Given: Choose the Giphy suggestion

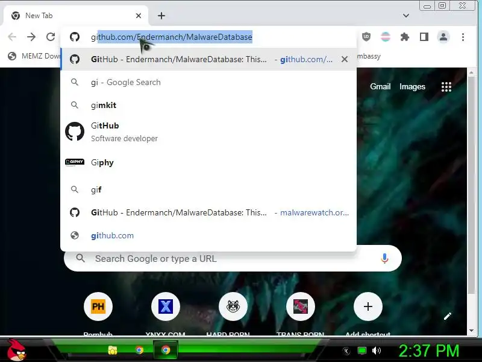Looking at the screenshot, I should [208, 162].
